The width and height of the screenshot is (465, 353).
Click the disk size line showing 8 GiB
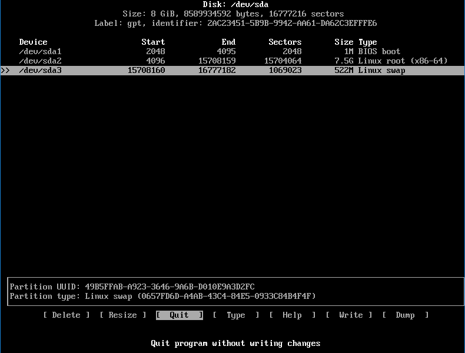click(234, 14)
